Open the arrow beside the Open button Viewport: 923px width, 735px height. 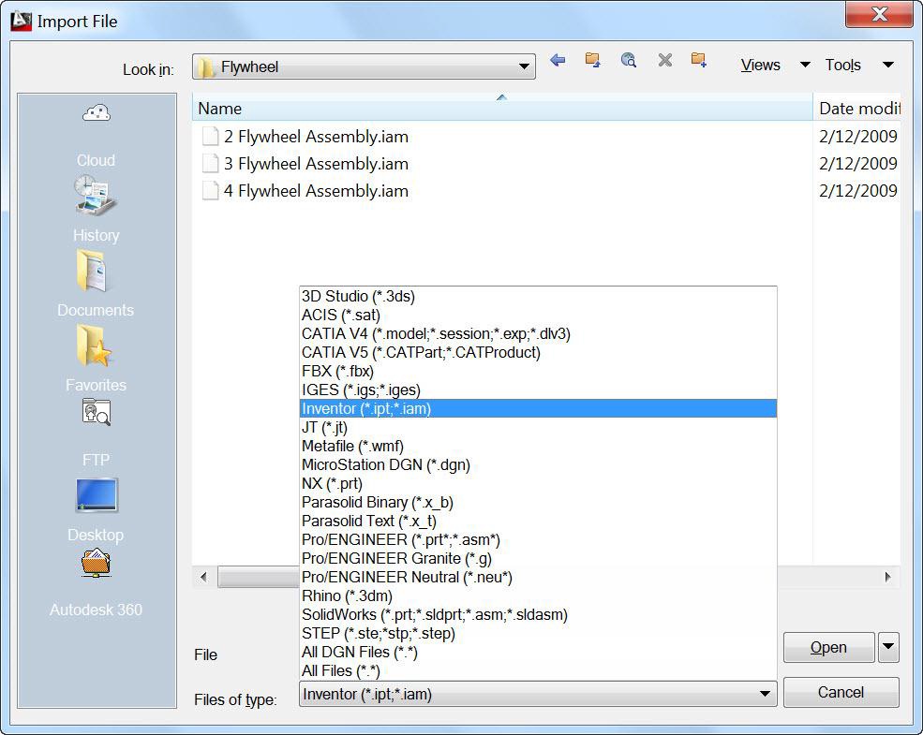tap(886, 647)
